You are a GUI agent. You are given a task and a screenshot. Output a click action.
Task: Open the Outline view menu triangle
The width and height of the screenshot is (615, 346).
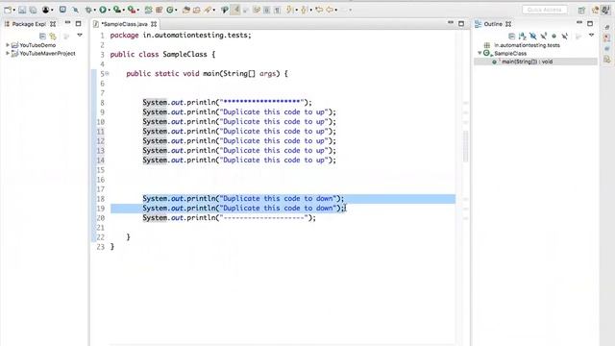point(592,36)
